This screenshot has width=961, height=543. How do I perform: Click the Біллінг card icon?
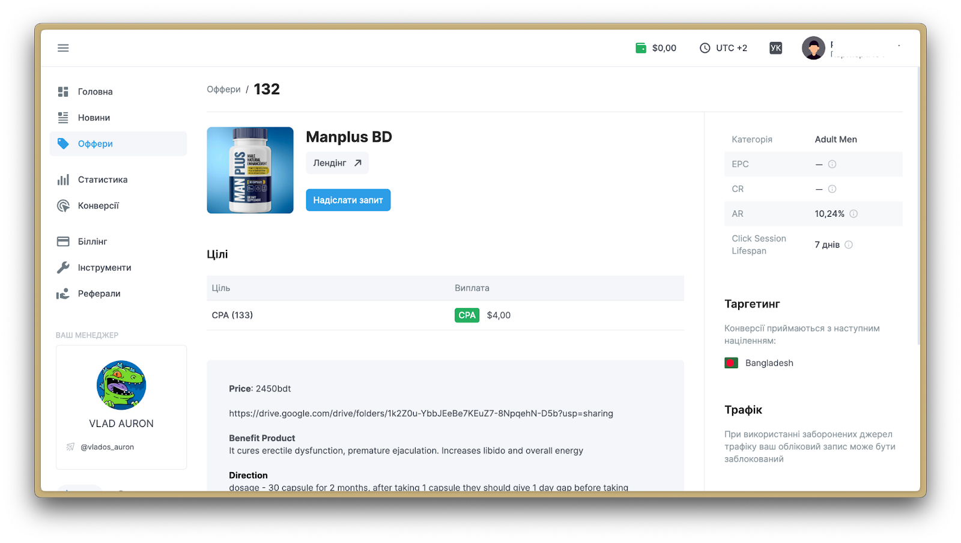tap(63, 241)
